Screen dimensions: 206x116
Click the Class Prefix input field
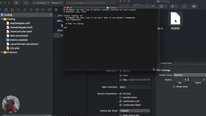tap(190, 63)
